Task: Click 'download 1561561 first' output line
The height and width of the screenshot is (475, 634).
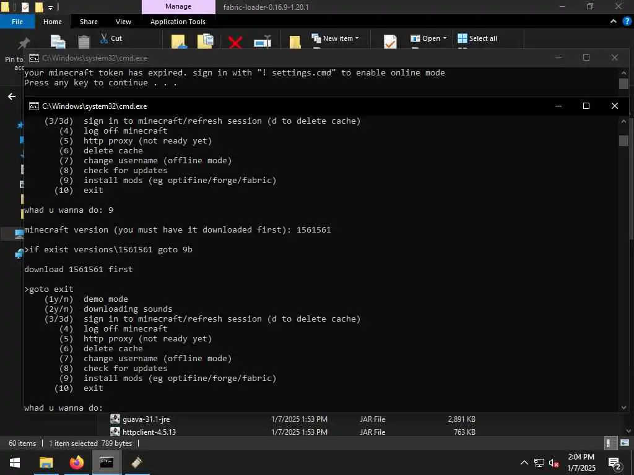Action: pyautogui.click(x=79, y=269)
